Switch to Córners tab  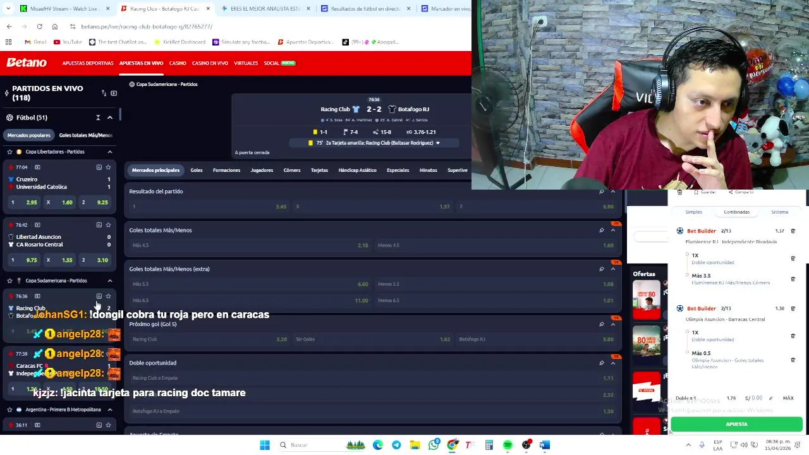coord(292,170)
